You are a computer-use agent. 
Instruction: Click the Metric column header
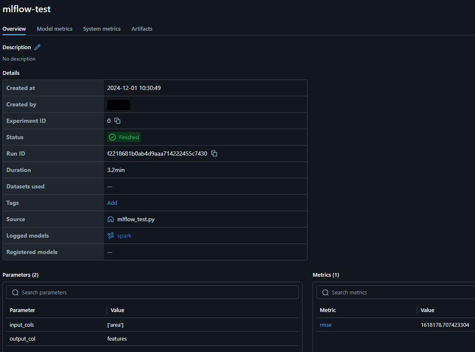point(328,310)
